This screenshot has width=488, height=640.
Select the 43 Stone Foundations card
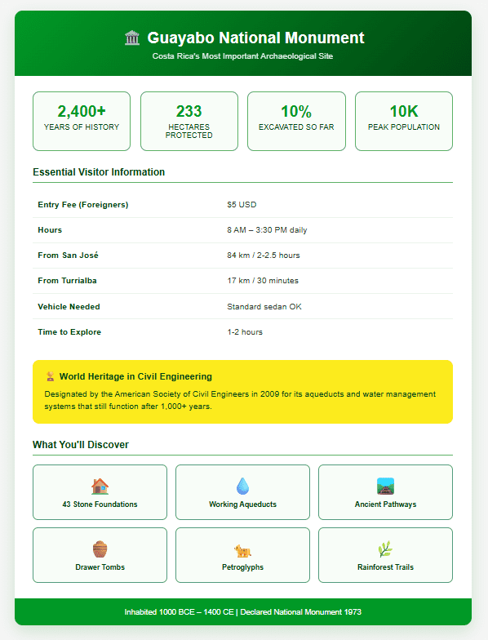[100, 492]
